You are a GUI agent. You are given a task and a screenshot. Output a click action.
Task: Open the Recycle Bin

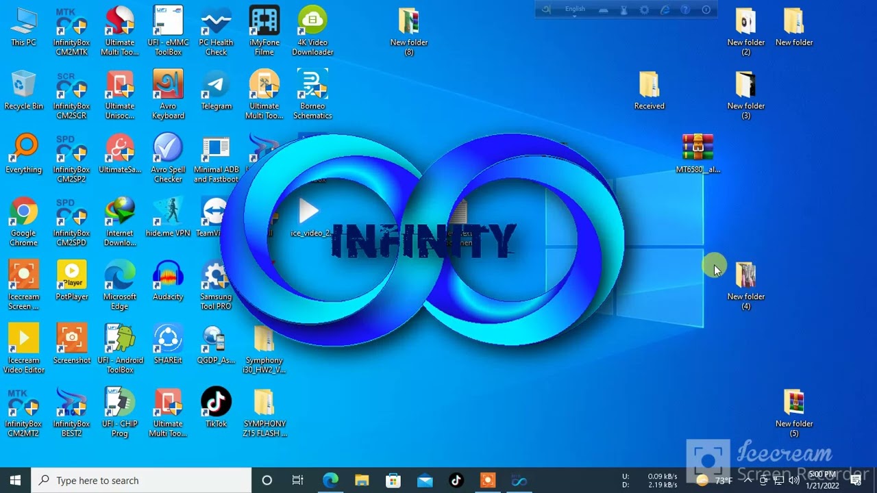click(23, 90)
